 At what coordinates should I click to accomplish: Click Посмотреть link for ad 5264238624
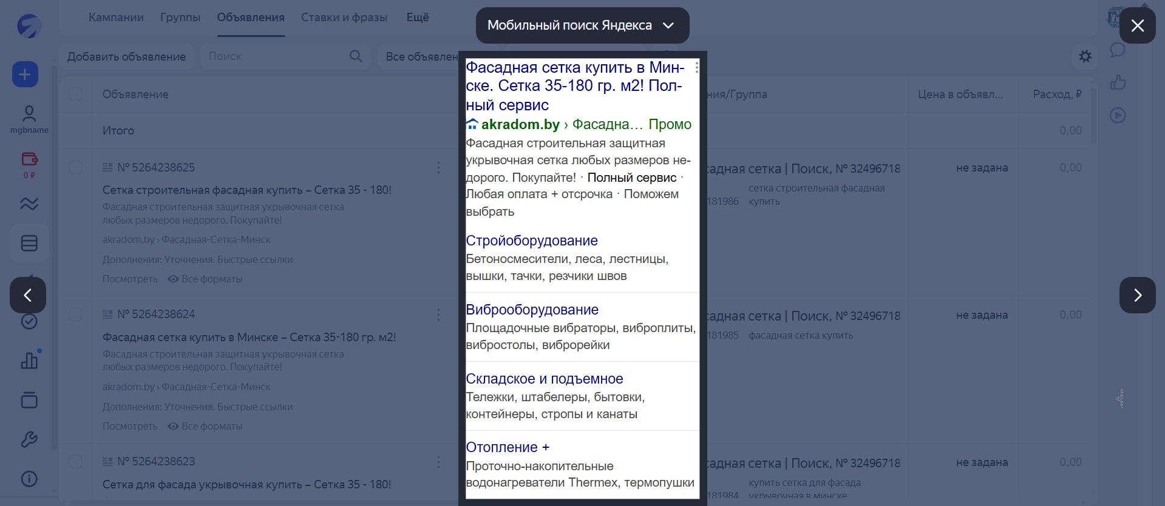130,427
